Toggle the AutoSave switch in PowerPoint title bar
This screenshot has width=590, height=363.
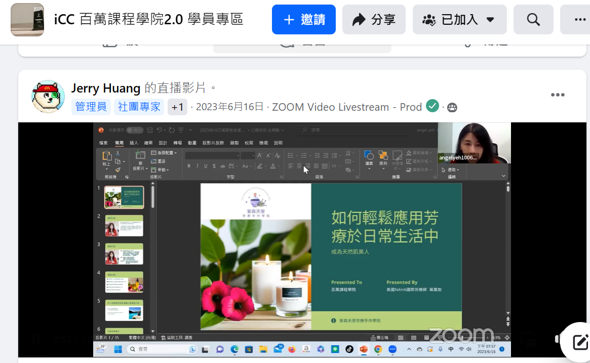point(134,130)
